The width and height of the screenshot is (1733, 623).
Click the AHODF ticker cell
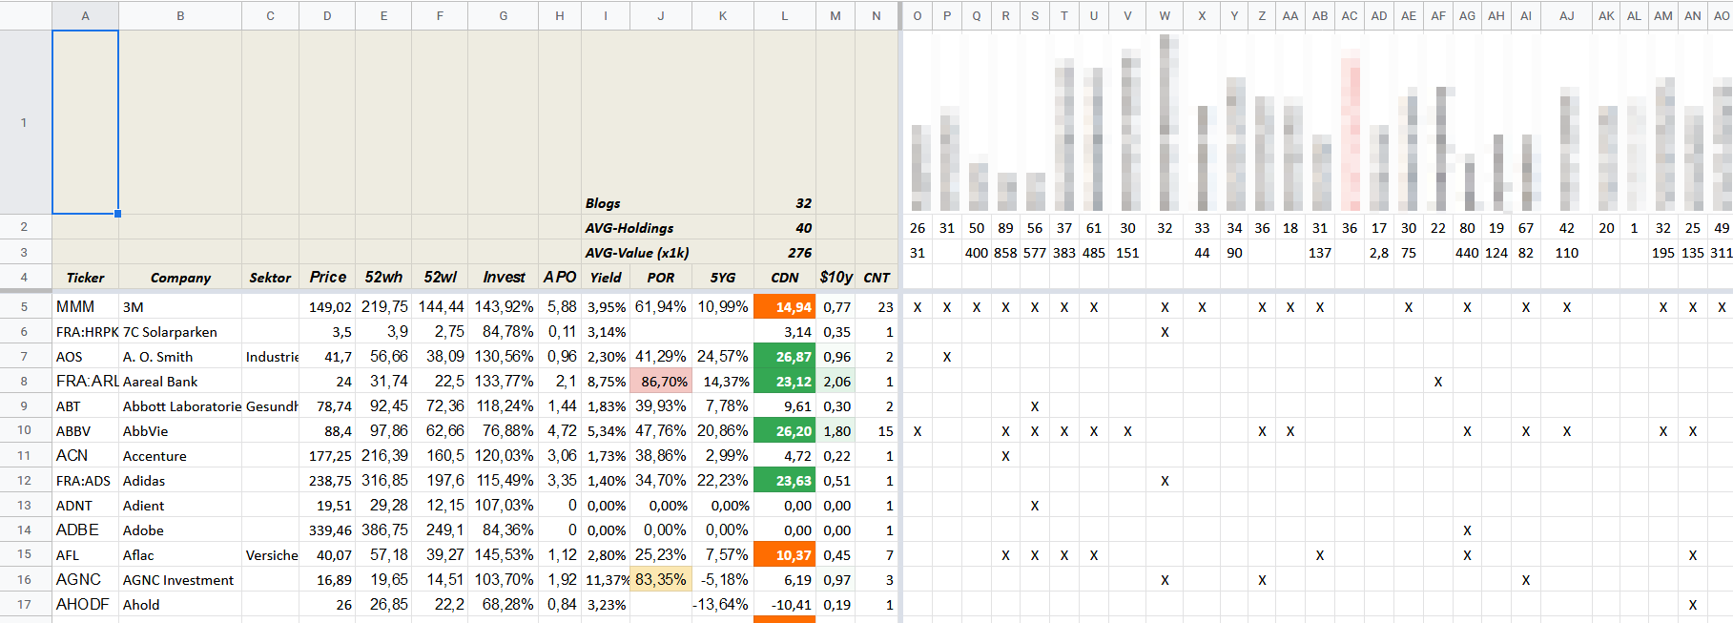click(85, 605)
